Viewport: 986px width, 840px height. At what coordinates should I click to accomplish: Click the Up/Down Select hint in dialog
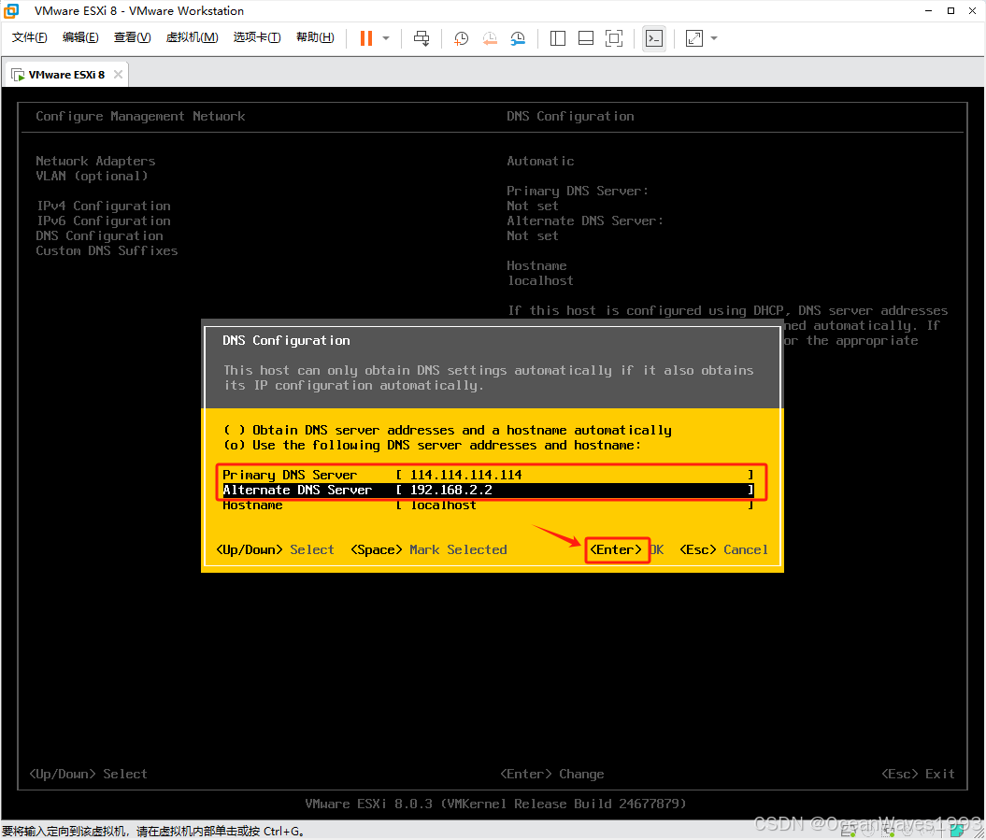click(x=275, y=549)
